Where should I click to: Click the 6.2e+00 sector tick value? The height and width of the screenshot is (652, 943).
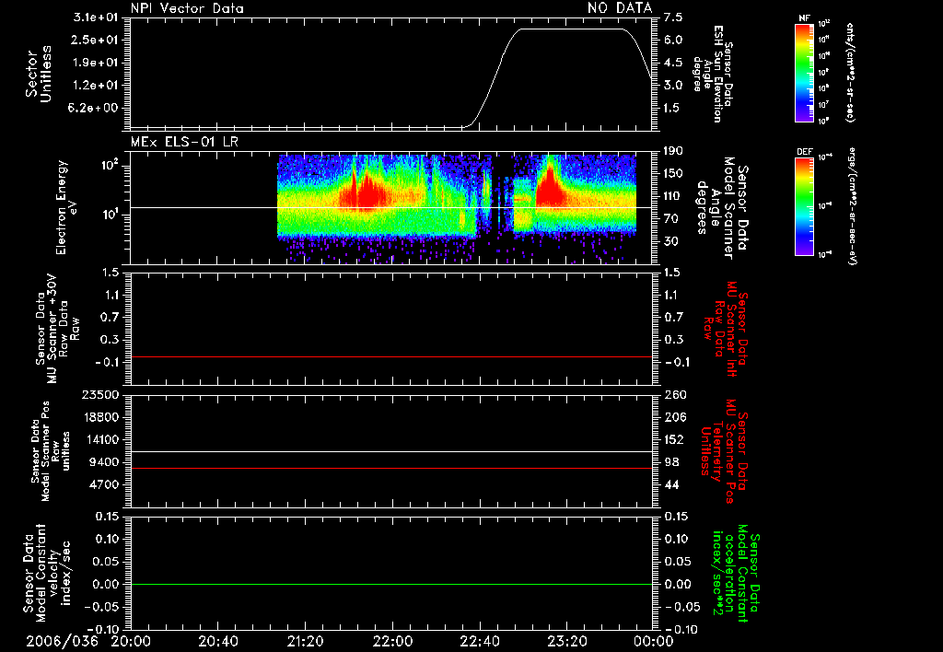tap(95, 109)
